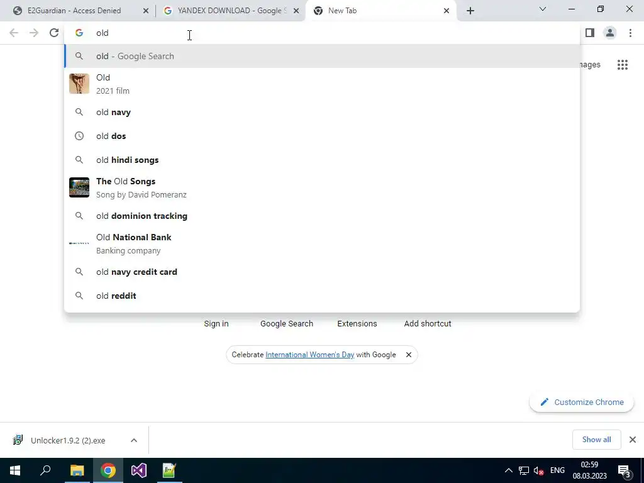Click search icon beside old reddit
Screen dimensions: 644x483
coord(79,296)
